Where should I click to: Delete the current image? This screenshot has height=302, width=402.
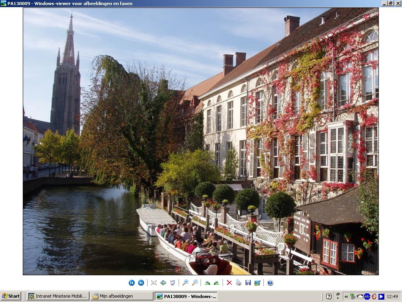tap(229, 283)
